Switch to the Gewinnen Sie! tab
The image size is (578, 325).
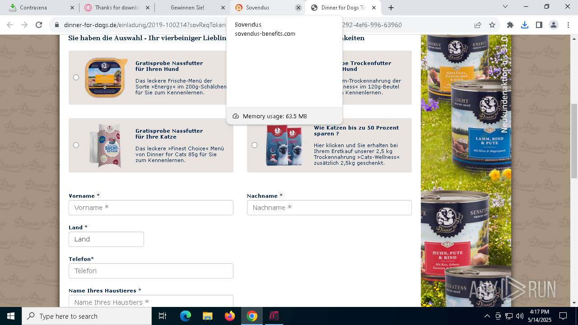tap(192, 8)
